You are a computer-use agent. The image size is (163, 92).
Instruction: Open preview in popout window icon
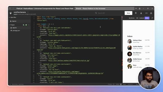coord(152,18)
